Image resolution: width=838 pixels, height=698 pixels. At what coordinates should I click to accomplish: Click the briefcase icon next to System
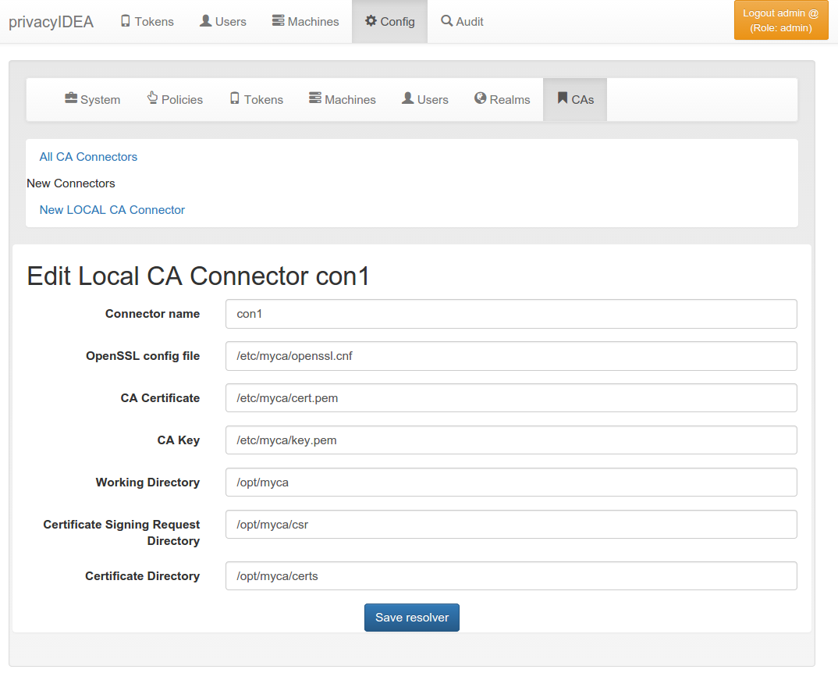pyautogui.click(x=71, y=98)
